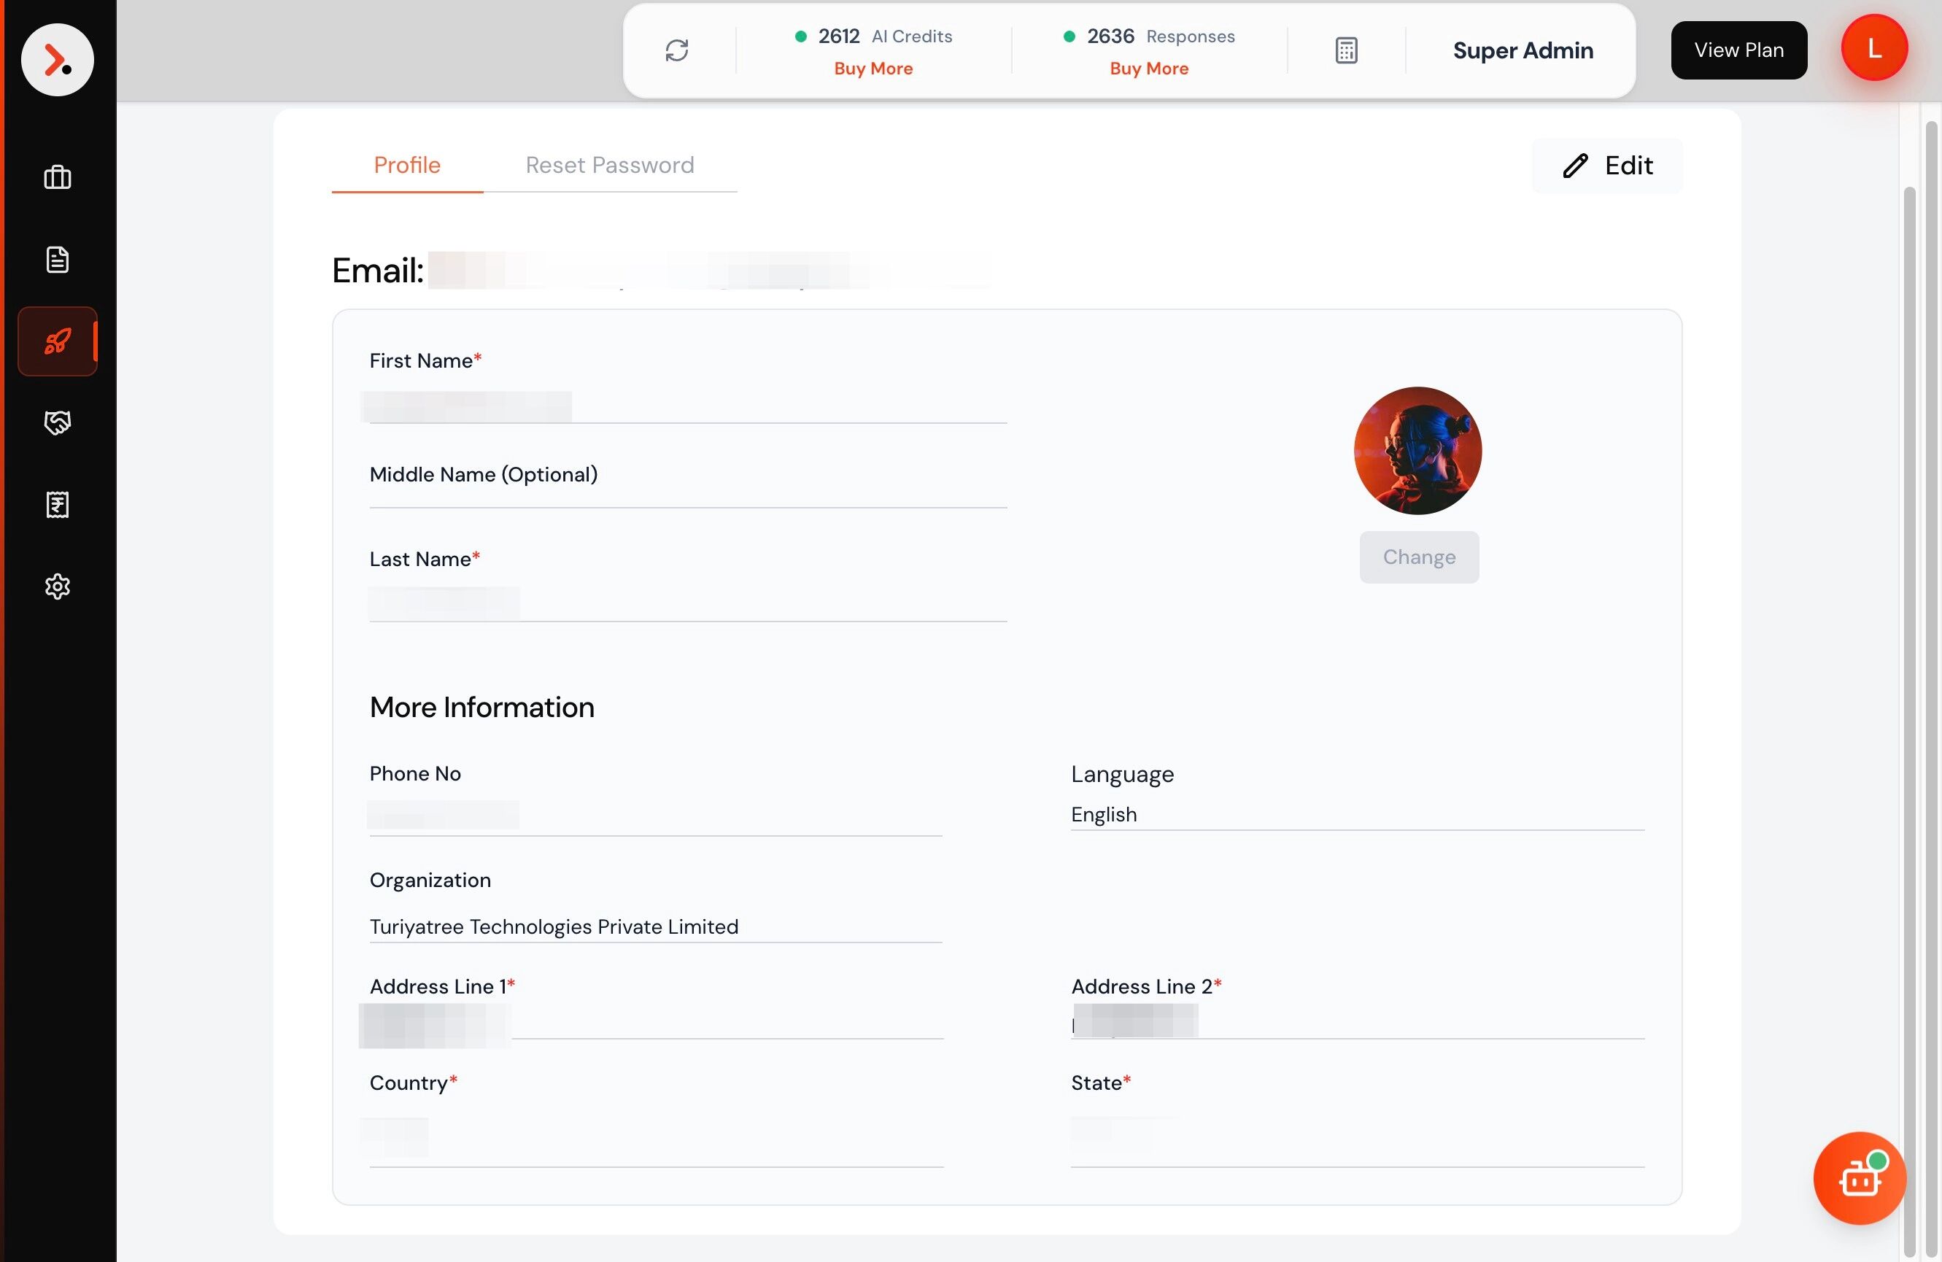Viewport: 1942px width, 1262px height.
Task: Click the refresh credits icon
Action: pos(676,50)
